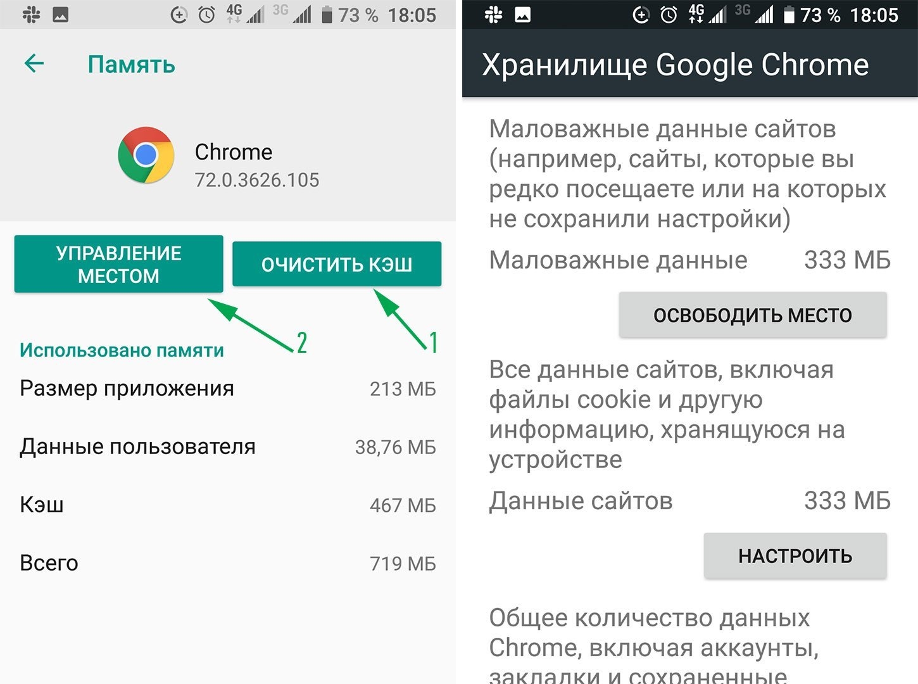The height and width of the screenshot is (684, 918).
Task: Select the Размер приложения row
Action: click(228, 388)
